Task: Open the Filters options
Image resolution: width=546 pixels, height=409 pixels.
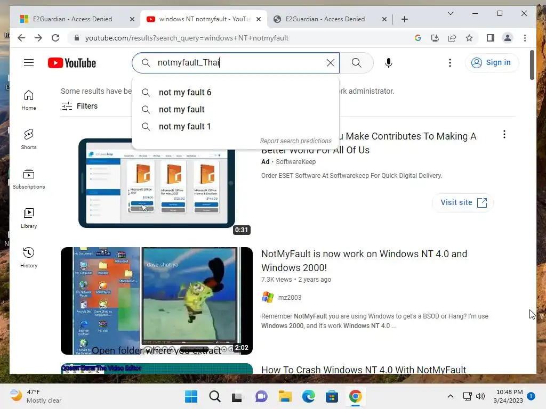Action: click(80, 106)
